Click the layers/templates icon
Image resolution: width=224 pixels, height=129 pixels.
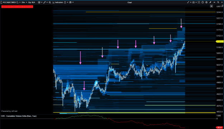[x=70, y=2]
